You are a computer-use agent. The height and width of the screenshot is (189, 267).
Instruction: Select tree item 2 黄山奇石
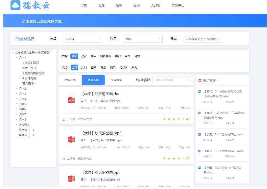tap(29, 68)
